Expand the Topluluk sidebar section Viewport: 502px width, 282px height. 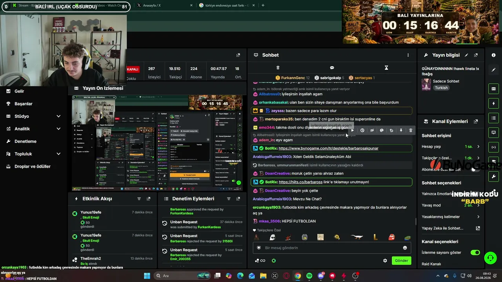tap(58, 154)
